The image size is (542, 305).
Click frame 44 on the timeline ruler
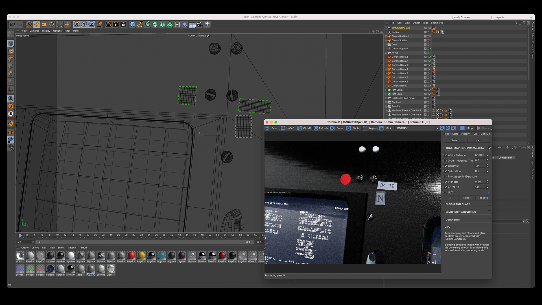(x=187, y=235)
